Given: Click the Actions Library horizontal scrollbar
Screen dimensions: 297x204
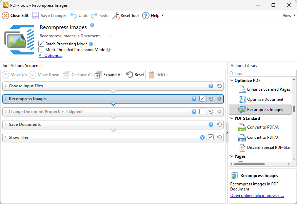Looking at the screenshot, I should (249, 164).
